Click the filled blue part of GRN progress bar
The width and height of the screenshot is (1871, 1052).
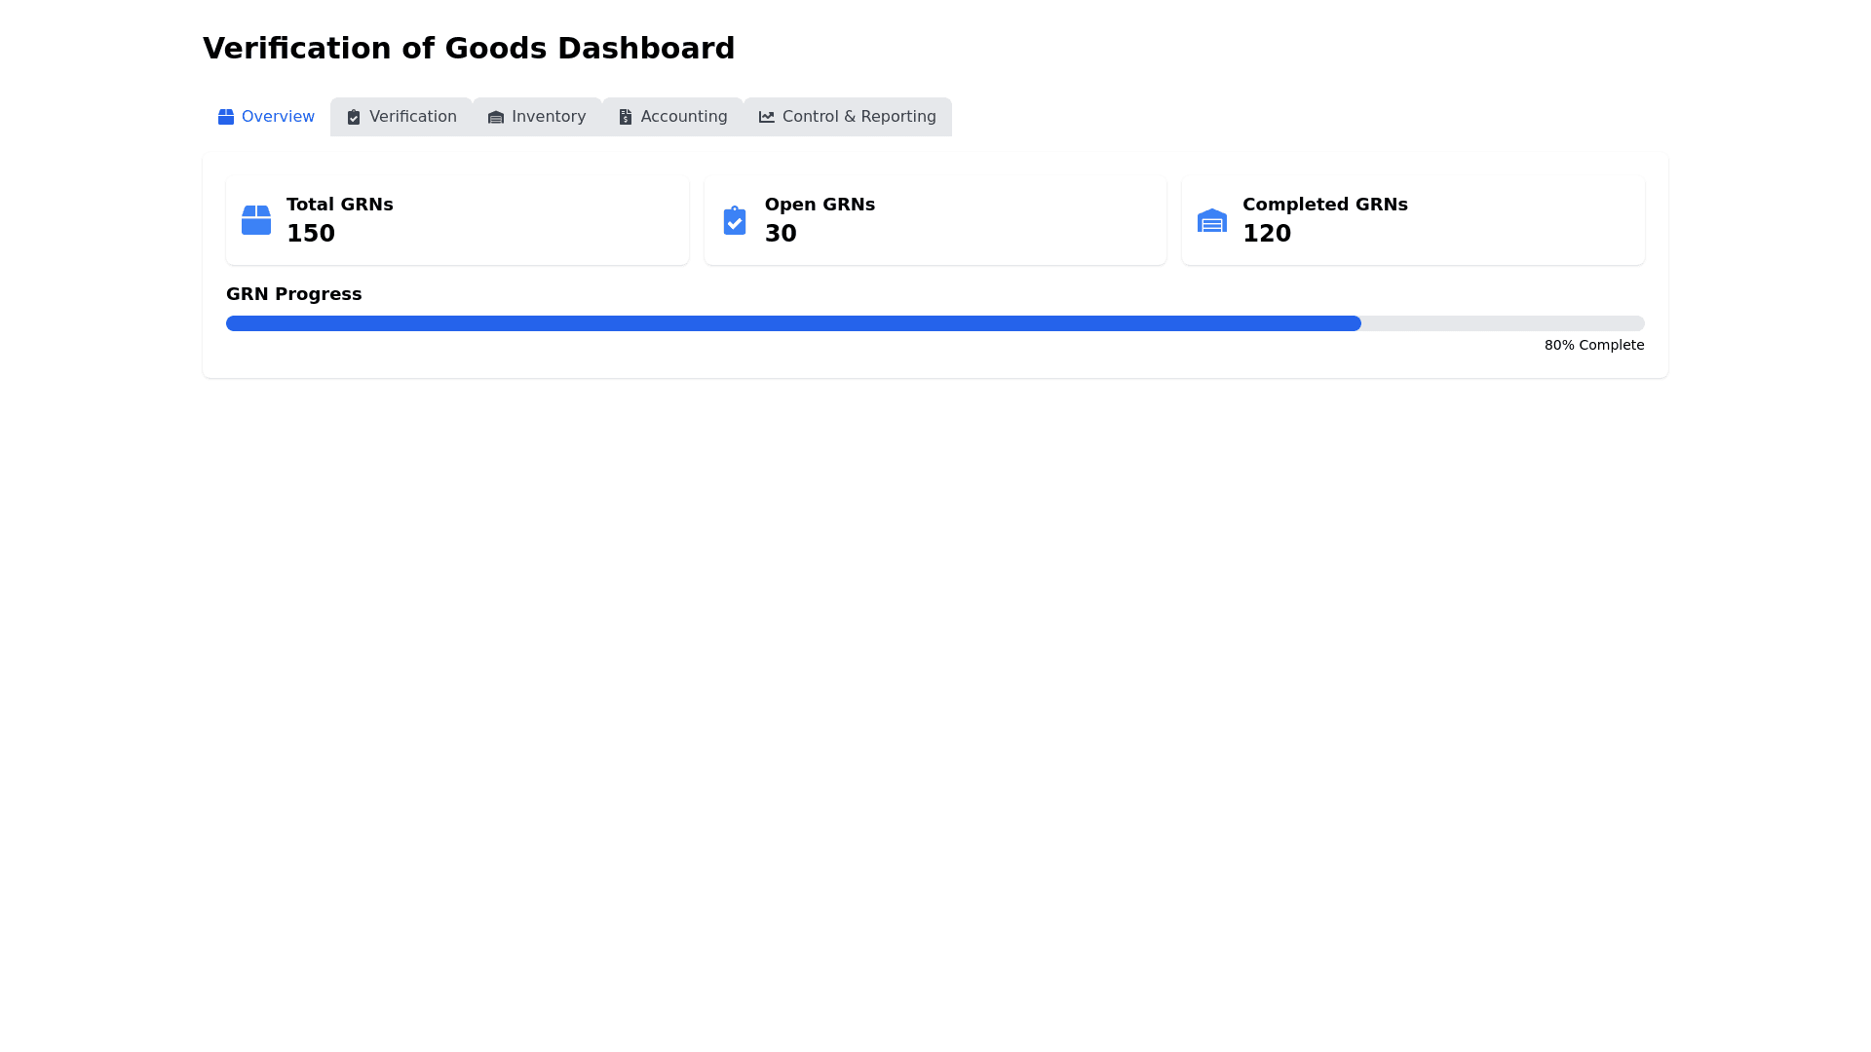click(793, 323)
